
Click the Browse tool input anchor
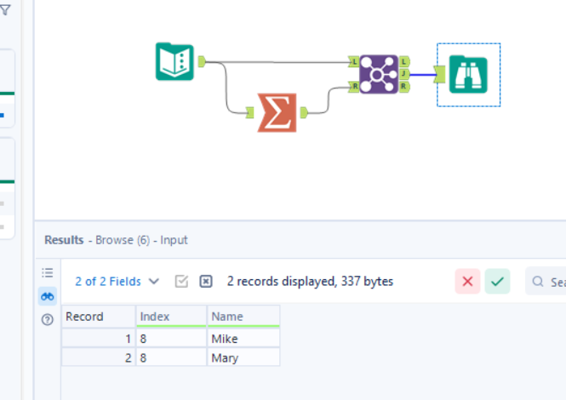coord(440,75)
